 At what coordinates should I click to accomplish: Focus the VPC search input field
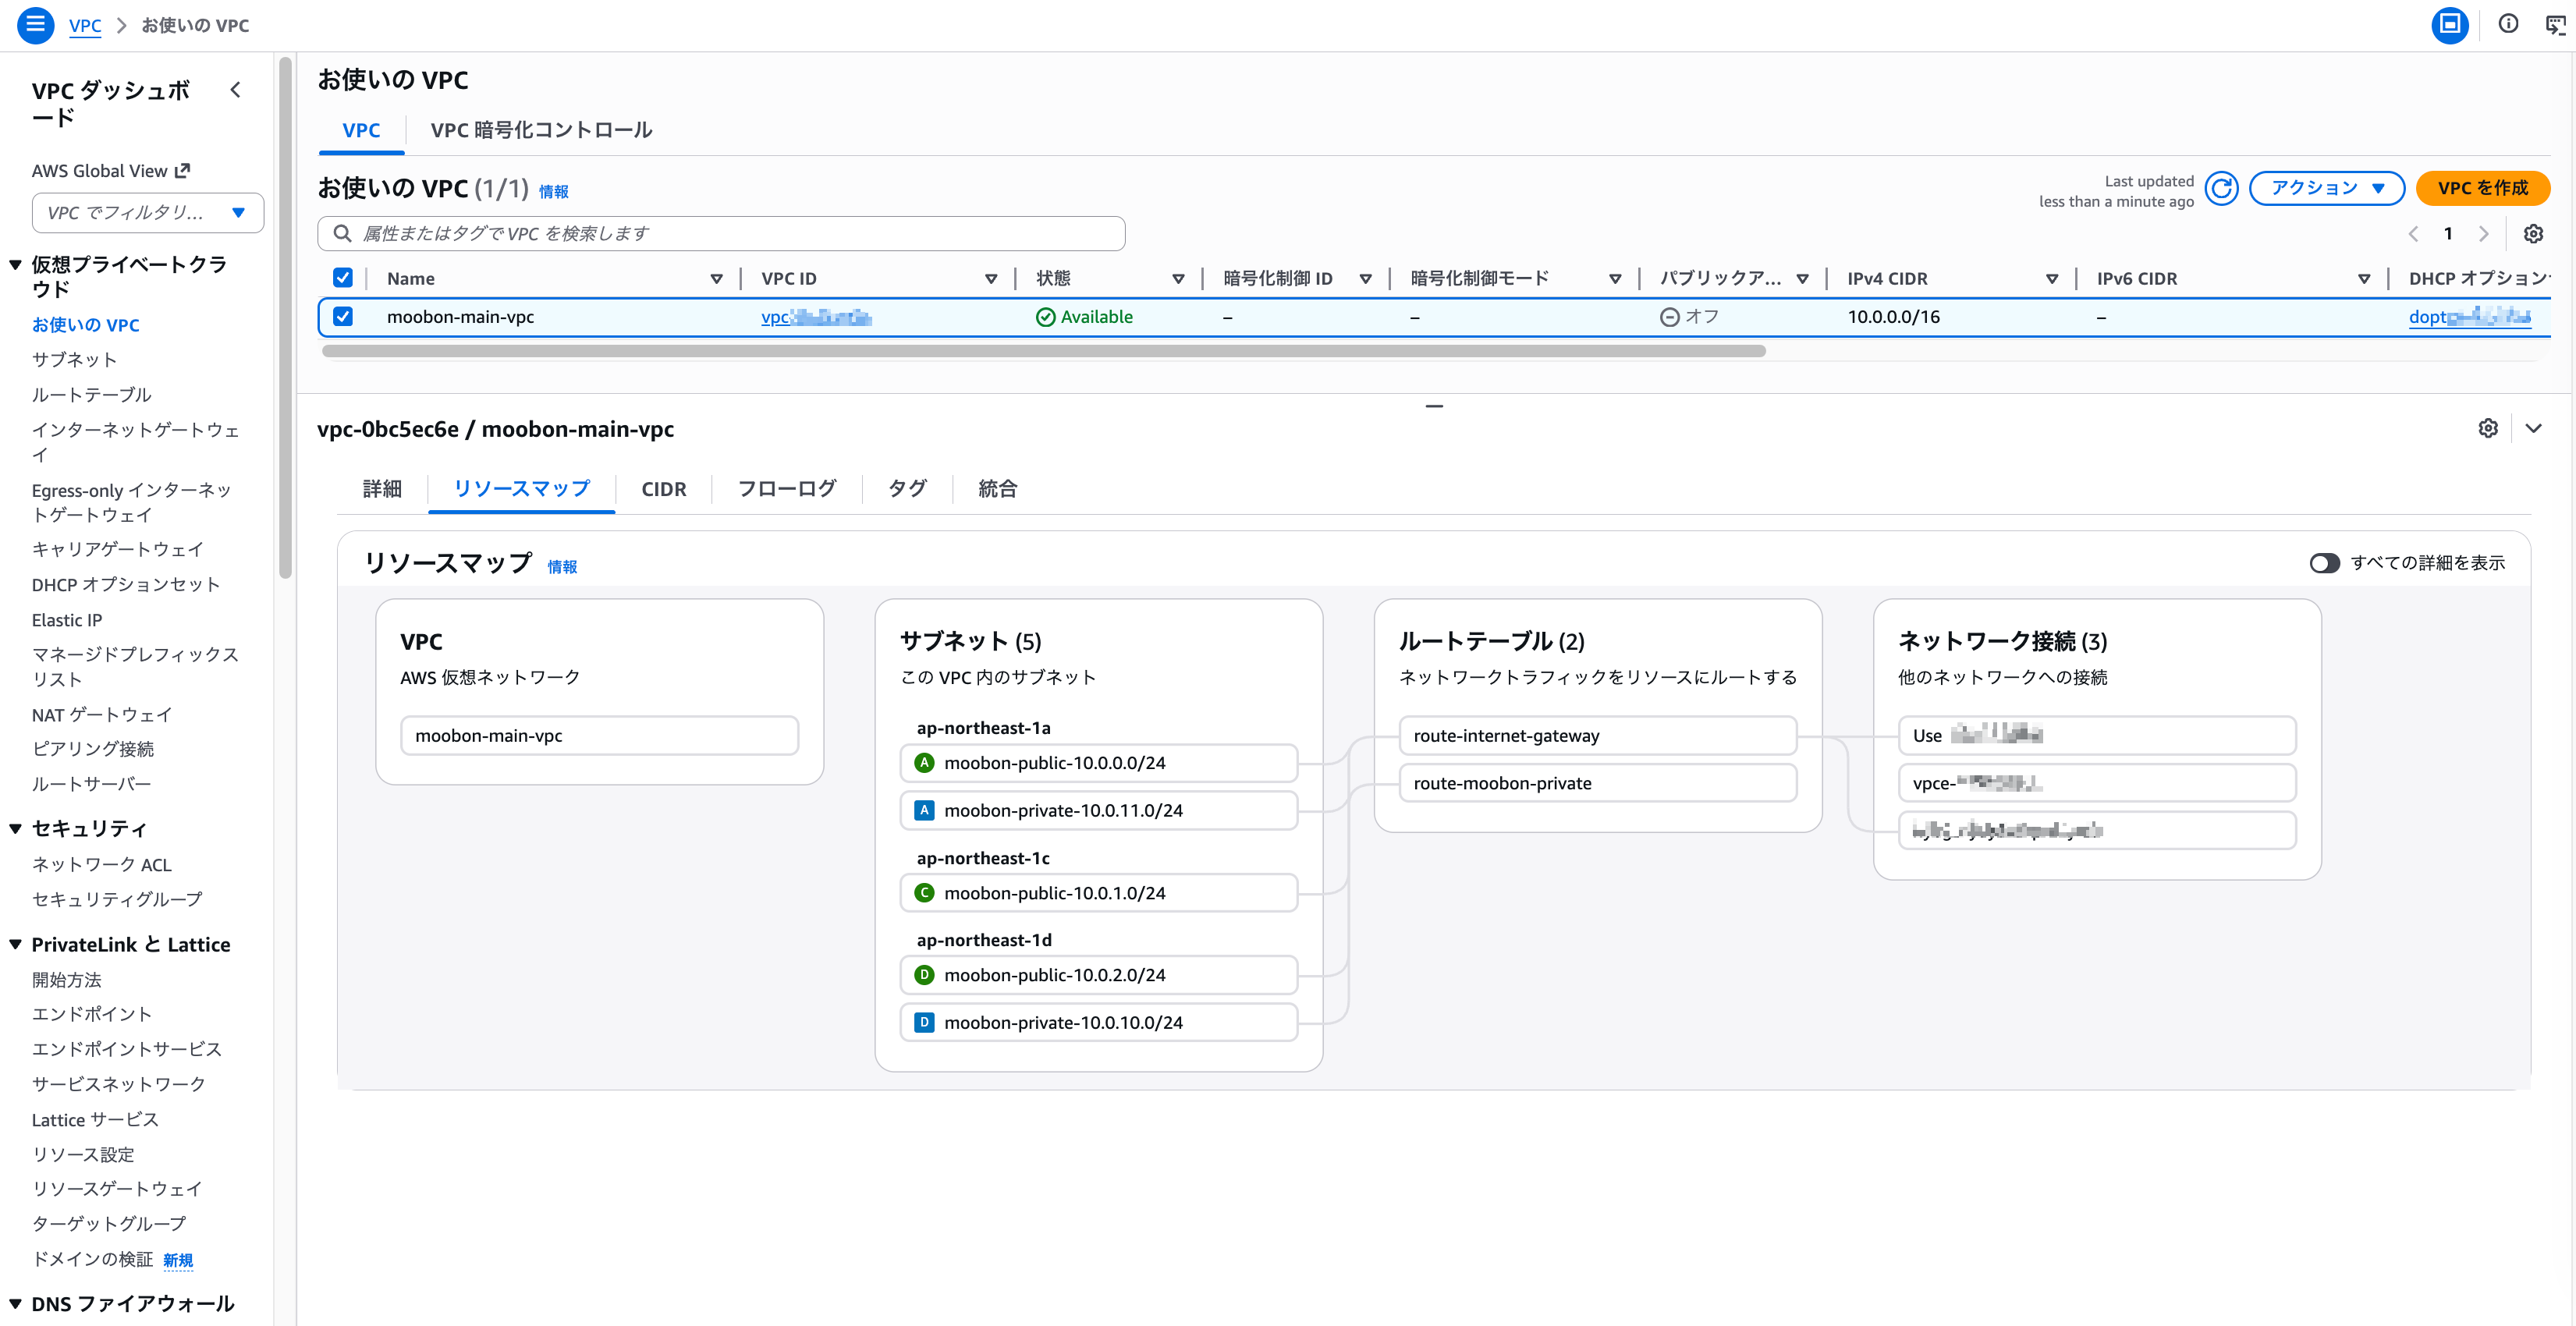point(721,234)
